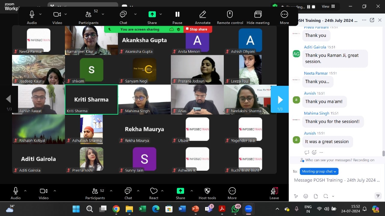The image size is (385, 216).
Task: Open emoji picker in chat input
Action: tap(306, 196)
